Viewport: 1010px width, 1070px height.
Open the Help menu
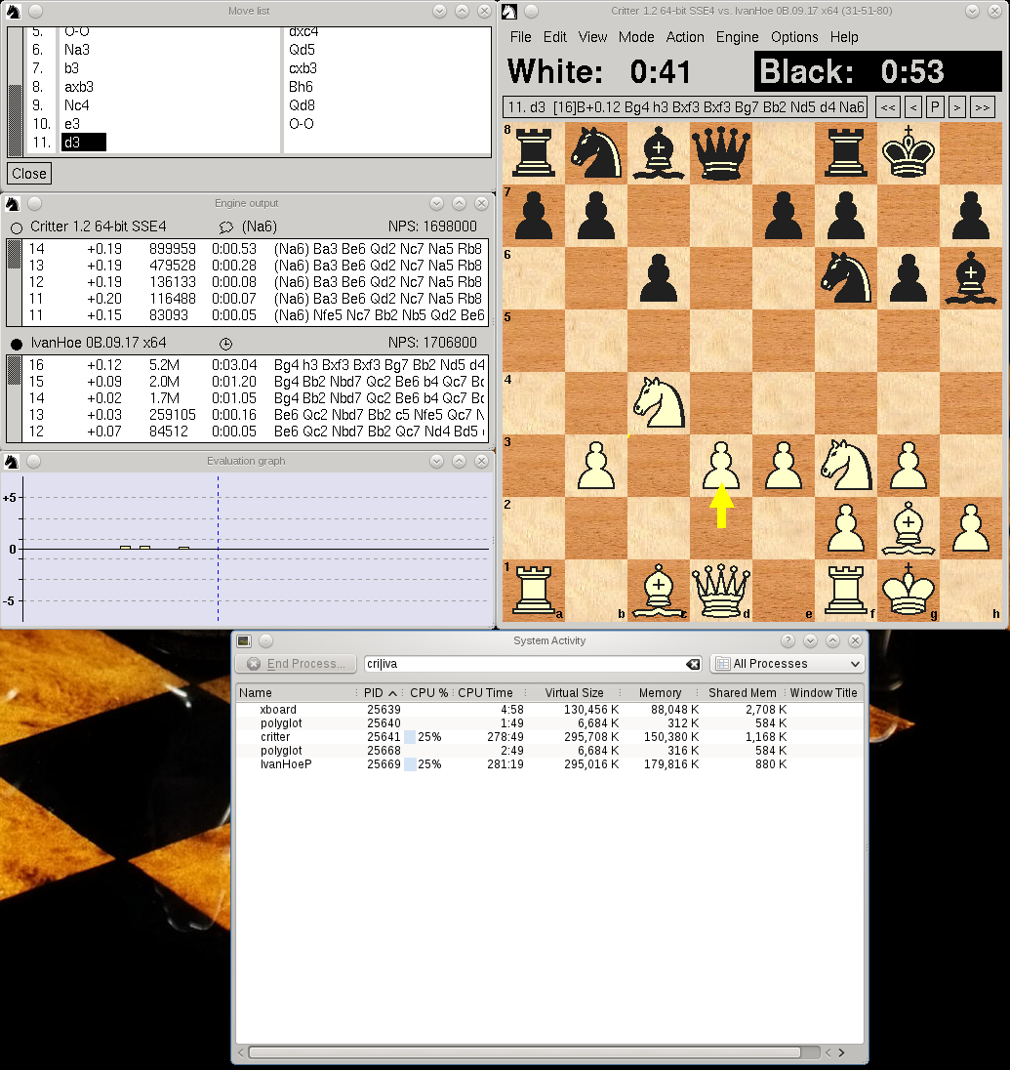(844, 37)
